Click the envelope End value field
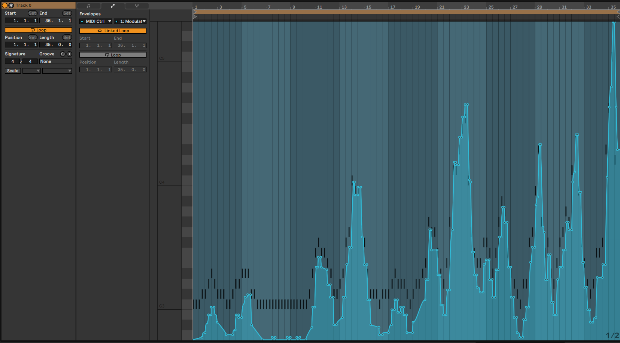The height and width of the screenshot is (343, 620). click(130, 45)
